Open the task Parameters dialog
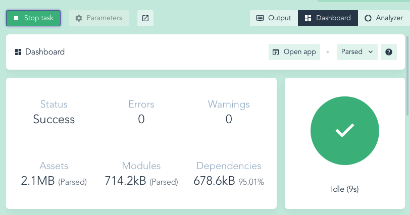Viewport: 410px width, 215px height. coord(99,18)
